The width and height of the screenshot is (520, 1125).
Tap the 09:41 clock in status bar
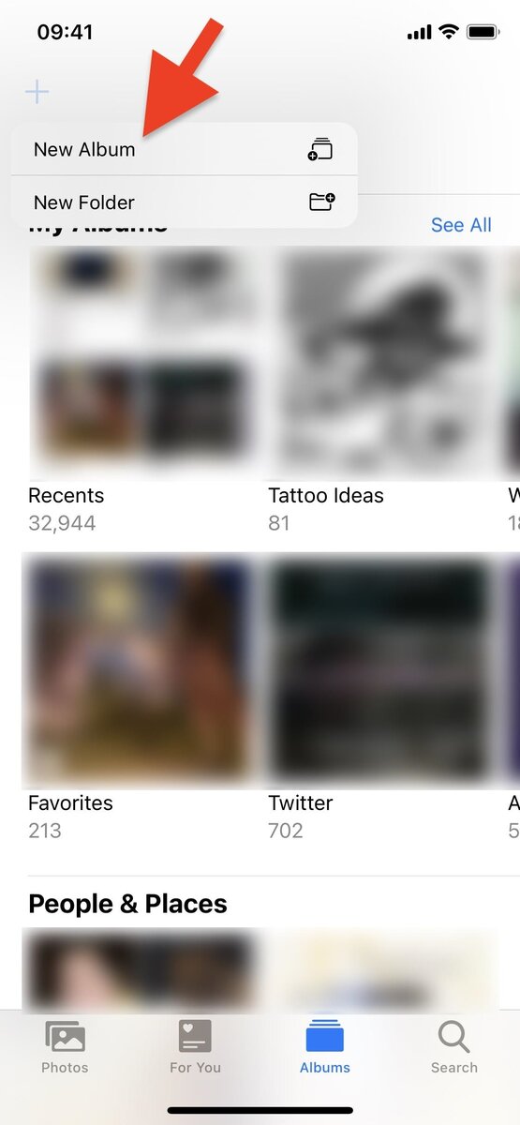(x=65, y=32)
